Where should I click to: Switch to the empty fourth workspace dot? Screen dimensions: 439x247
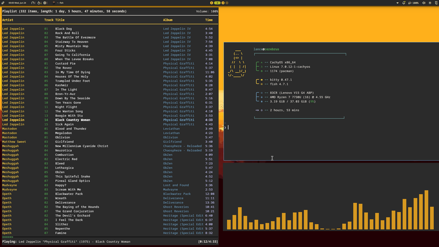click(x=227, y=3)
